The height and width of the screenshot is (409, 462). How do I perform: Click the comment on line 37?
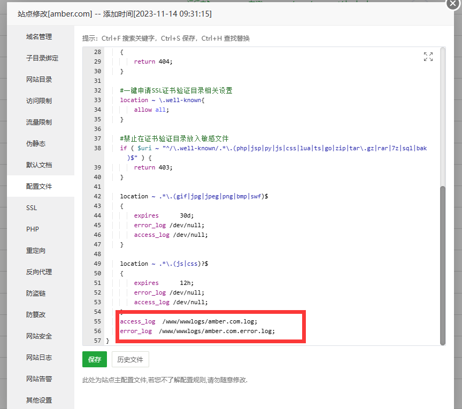(174, 138)
